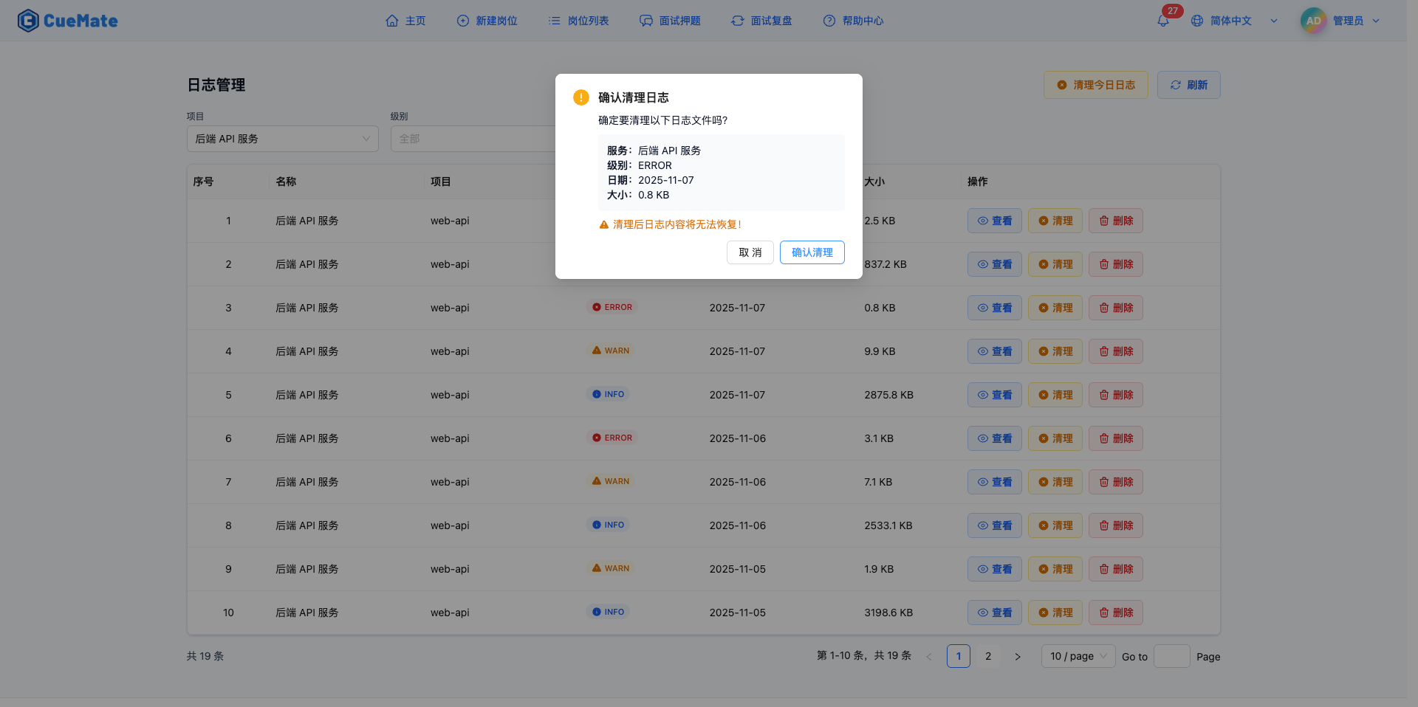Open the 10 / page size selector
Image resolution: width=1418 pixels, height=707 pixels.
(x=1078, y=656)
